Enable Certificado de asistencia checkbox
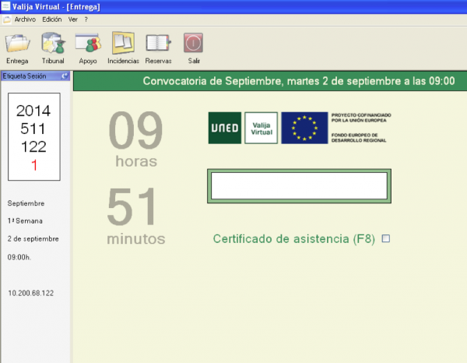Image resolution: width=467 pixels, height=363 pixels. pos(385,238)
